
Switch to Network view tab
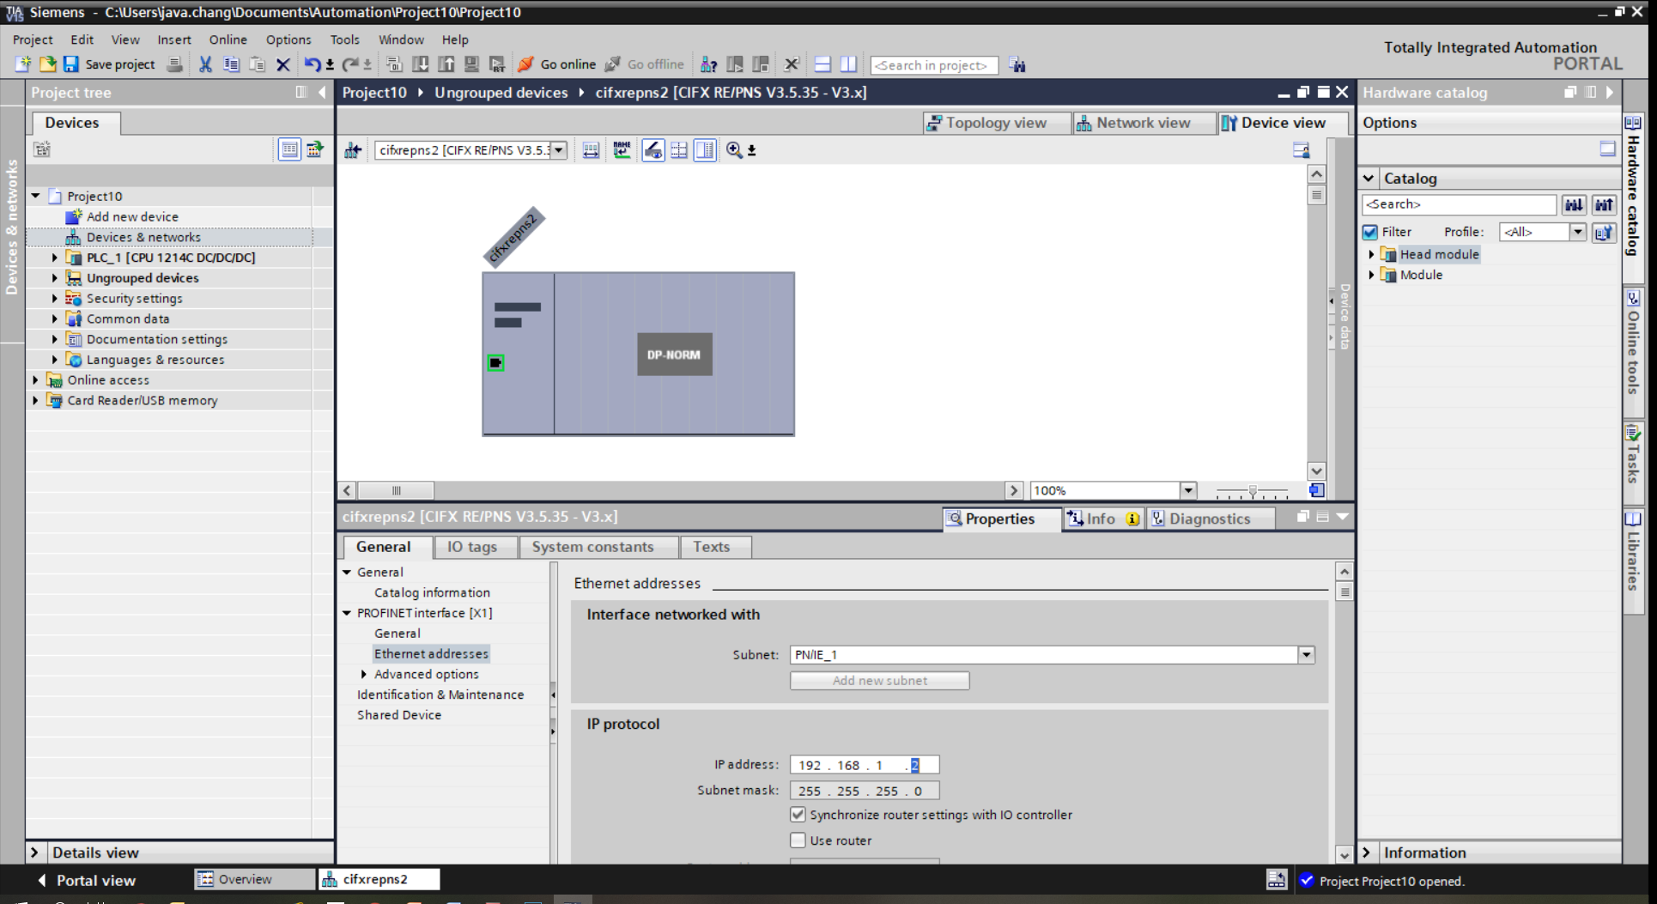(1144, 123)
